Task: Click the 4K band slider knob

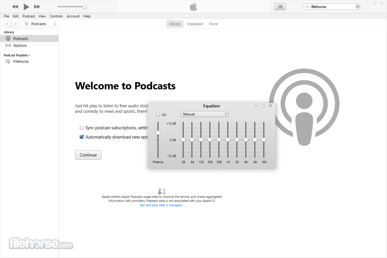Action: (246, 140)
